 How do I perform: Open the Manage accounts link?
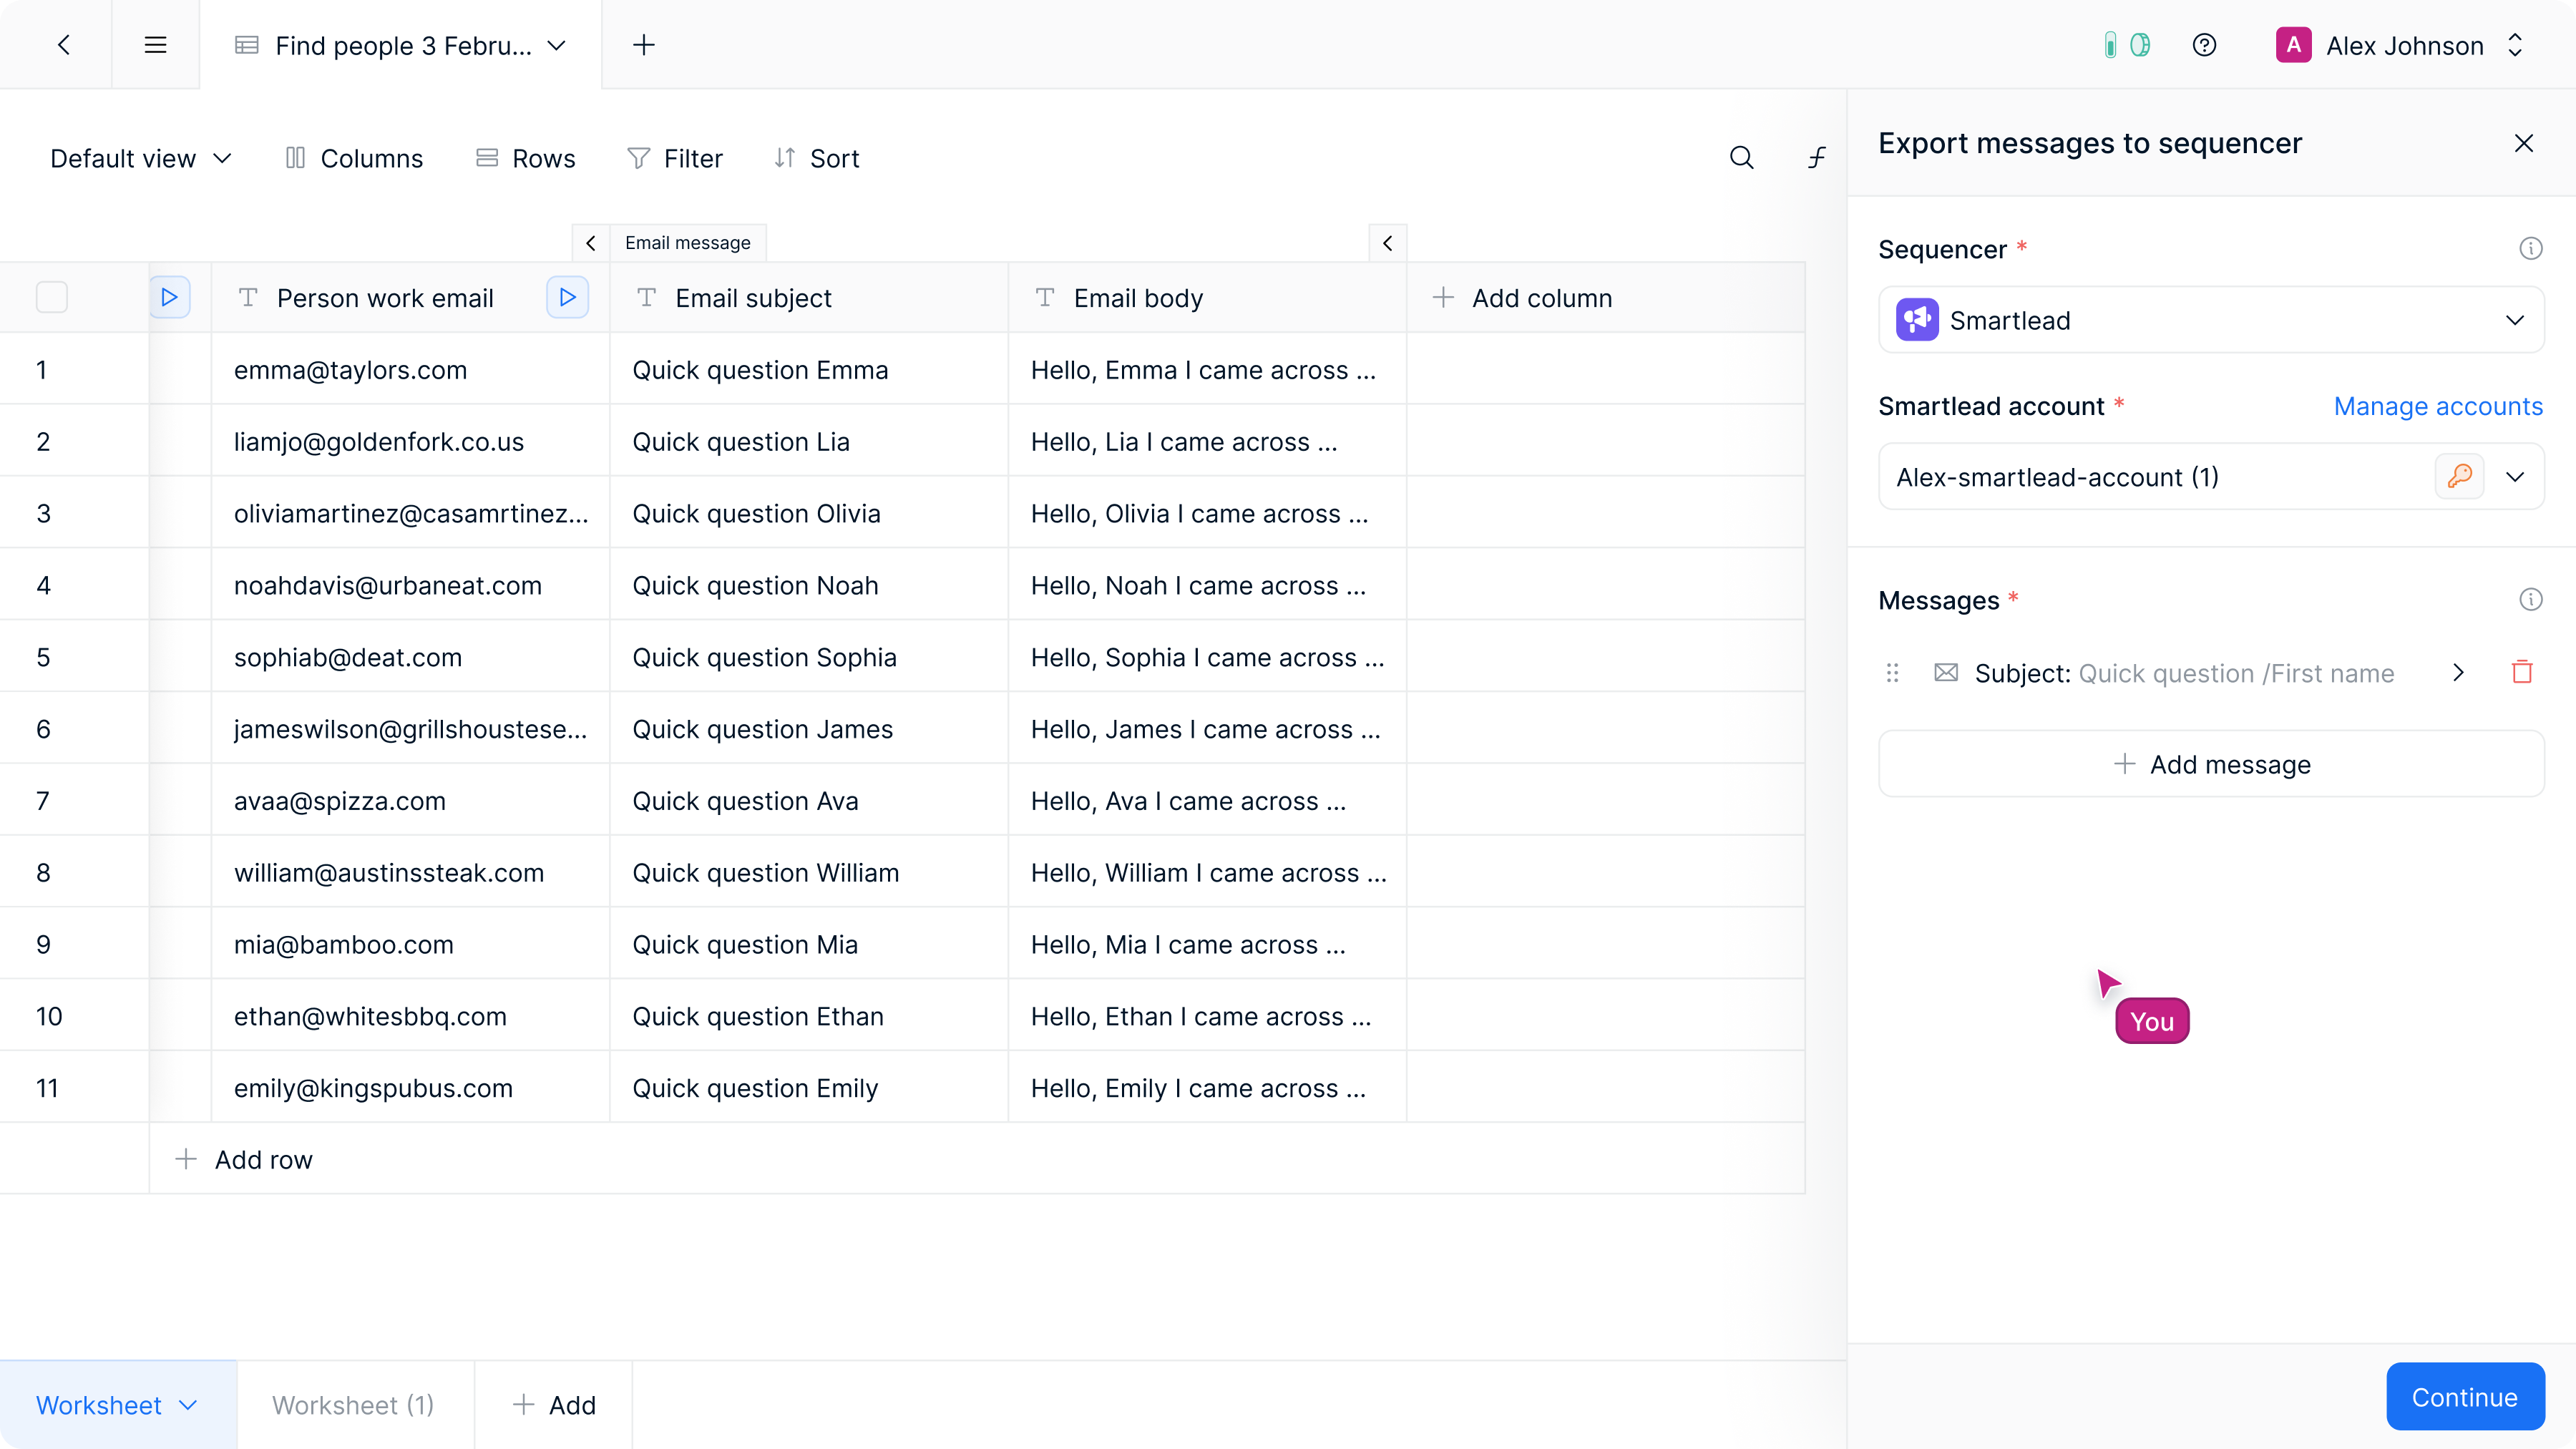[x=2437, y=406]
